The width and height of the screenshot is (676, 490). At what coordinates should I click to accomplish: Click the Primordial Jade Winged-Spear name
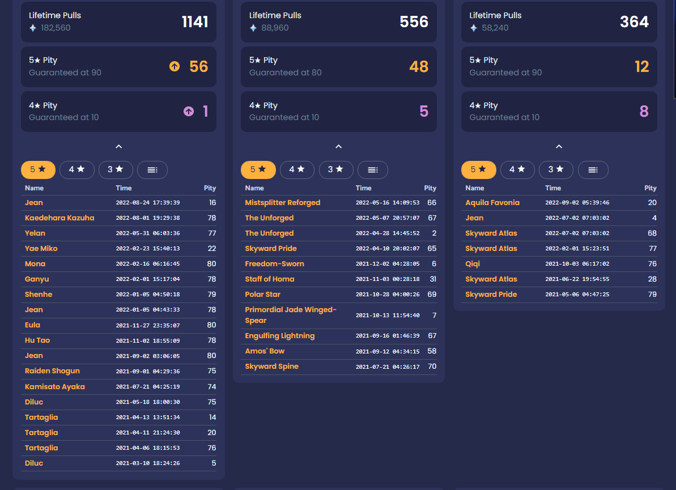point(291,315)
